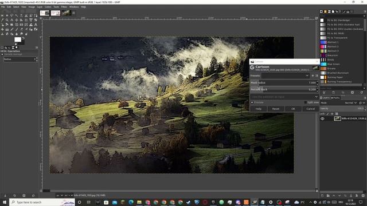Select the Crop tool

tap(26, 20)
